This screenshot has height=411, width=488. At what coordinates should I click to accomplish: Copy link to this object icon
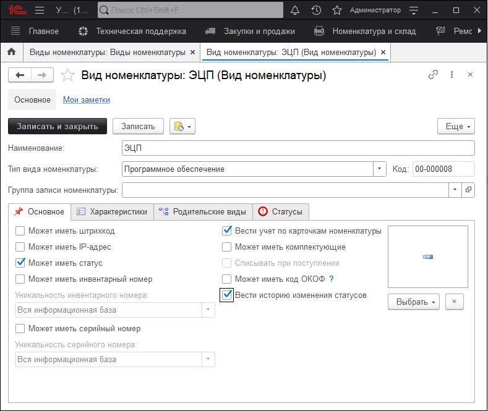(433, 75)
